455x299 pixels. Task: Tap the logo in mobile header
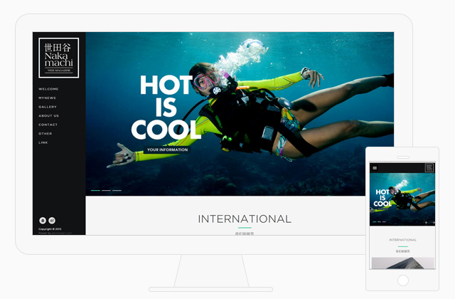point(429,168)
